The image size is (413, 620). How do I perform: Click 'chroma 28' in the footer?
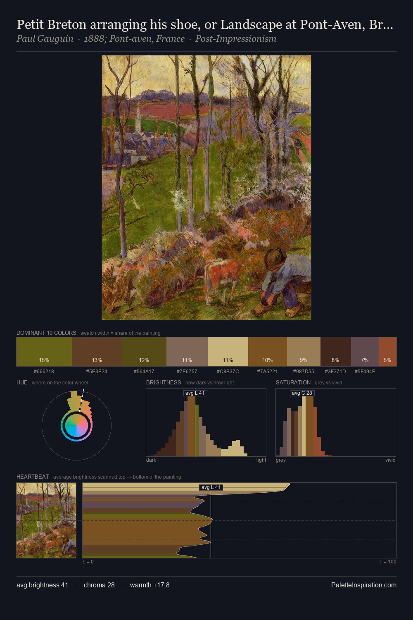click(x=99, y=585)
